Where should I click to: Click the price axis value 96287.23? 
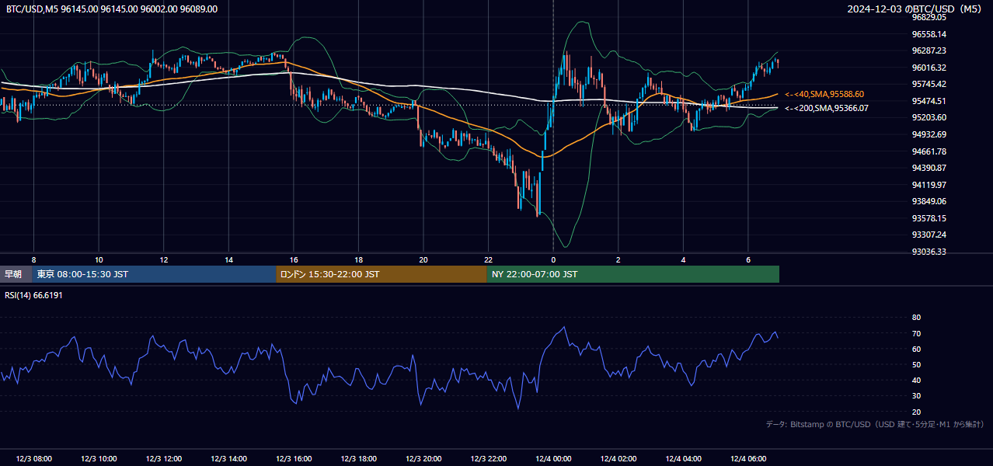pyautogui.click(x=929, y=50)
